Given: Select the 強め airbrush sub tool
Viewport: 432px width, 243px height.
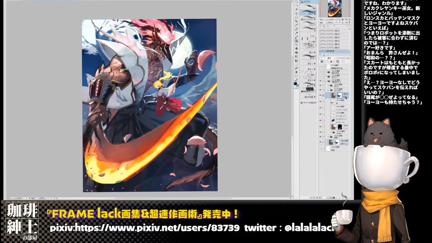Looking at the screenshot, I should [308, 7].
